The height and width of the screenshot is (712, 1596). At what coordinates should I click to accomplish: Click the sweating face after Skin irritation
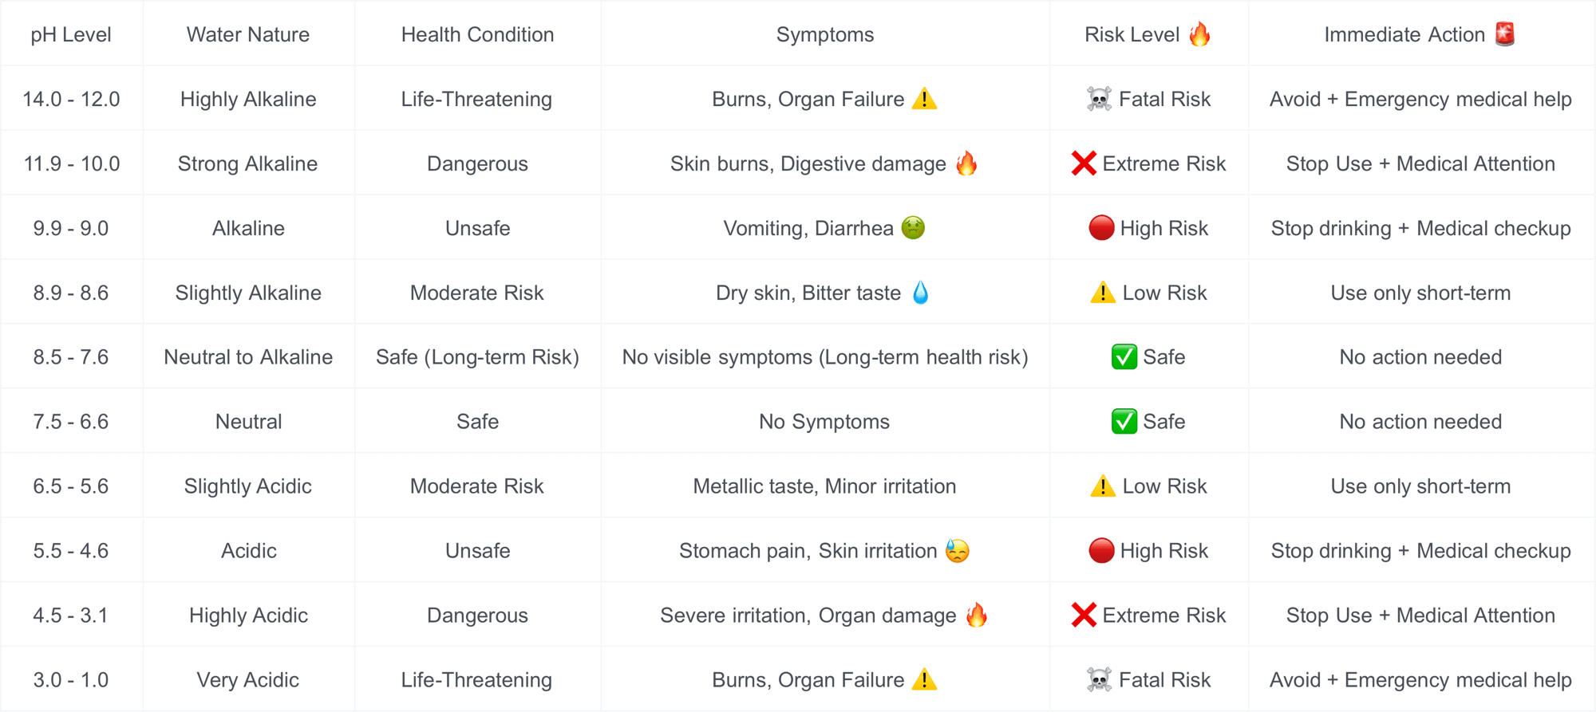point(957,551)
